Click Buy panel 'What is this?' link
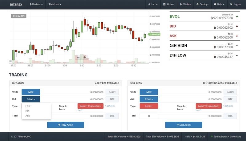 [x=110, y=106]
